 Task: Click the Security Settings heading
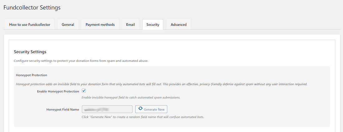coord(30,52)
